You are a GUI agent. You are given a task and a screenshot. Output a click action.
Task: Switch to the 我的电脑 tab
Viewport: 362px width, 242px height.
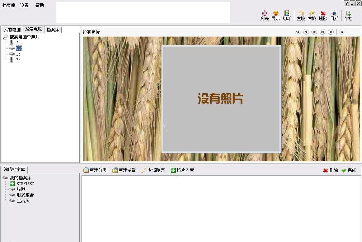[x=12, y=30]
